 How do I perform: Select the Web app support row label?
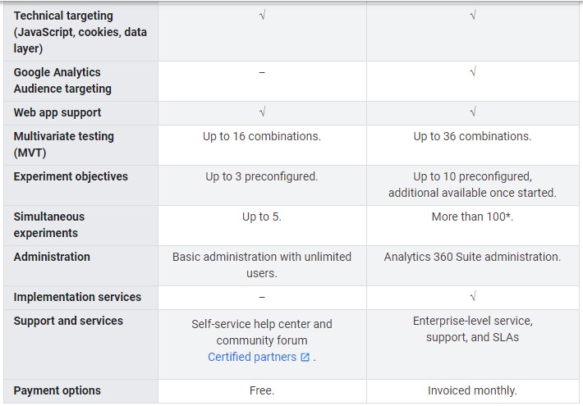(x=57, y=112)
